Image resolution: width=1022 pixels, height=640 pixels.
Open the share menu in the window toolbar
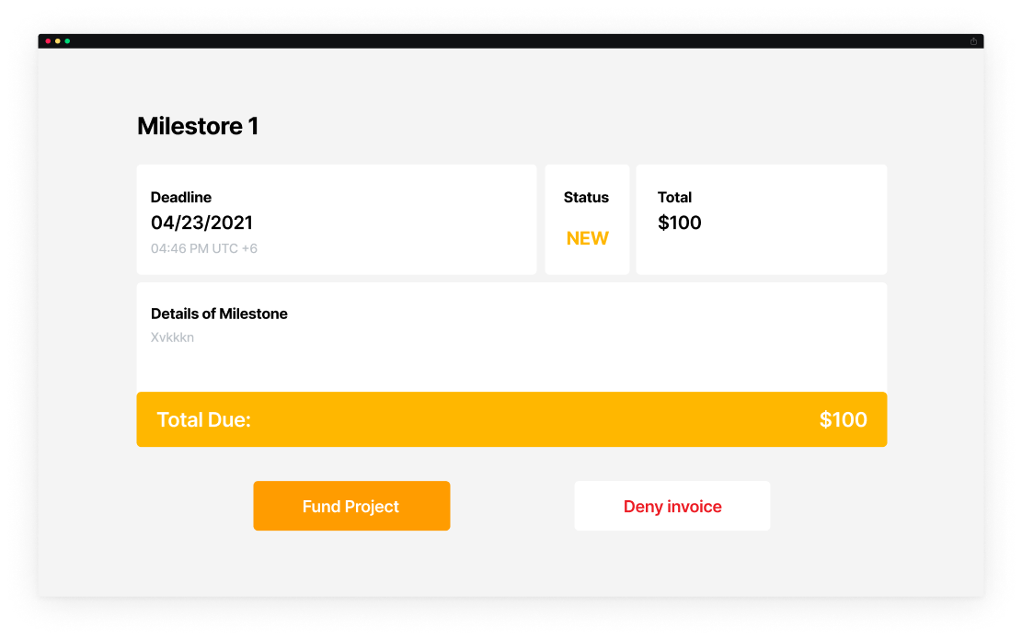[974, 40]
